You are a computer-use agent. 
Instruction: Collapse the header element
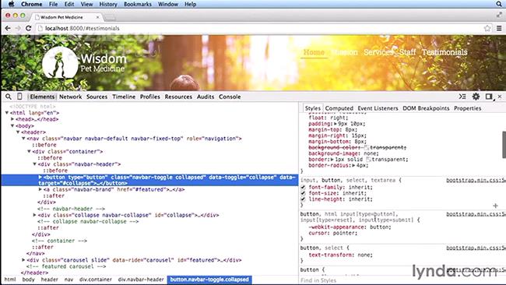18,132
